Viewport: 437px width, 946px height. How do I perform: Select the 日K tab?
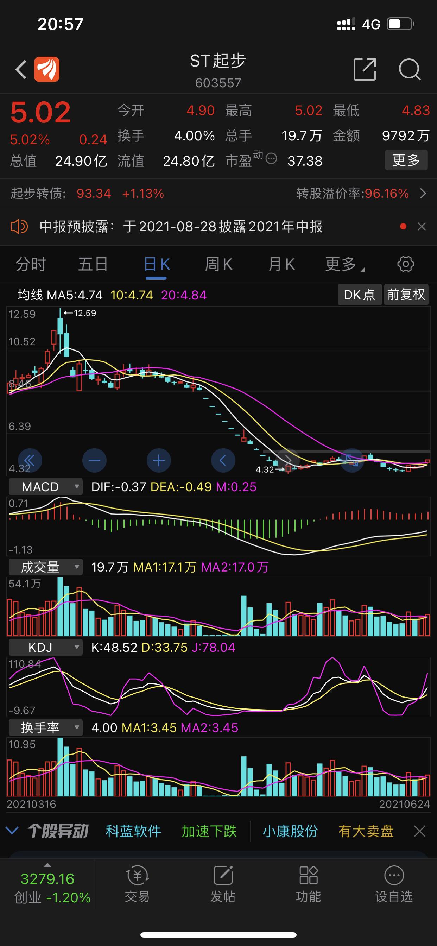pyautogui.click(x=157, y=264)
